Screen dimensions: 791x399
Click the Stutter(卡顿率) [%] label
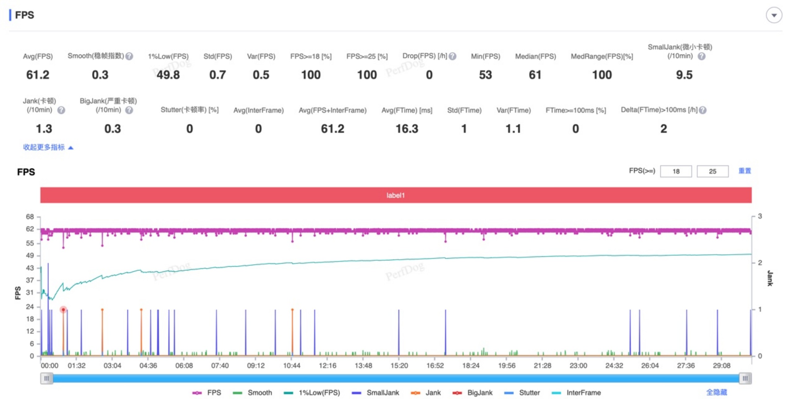[189, 110]
